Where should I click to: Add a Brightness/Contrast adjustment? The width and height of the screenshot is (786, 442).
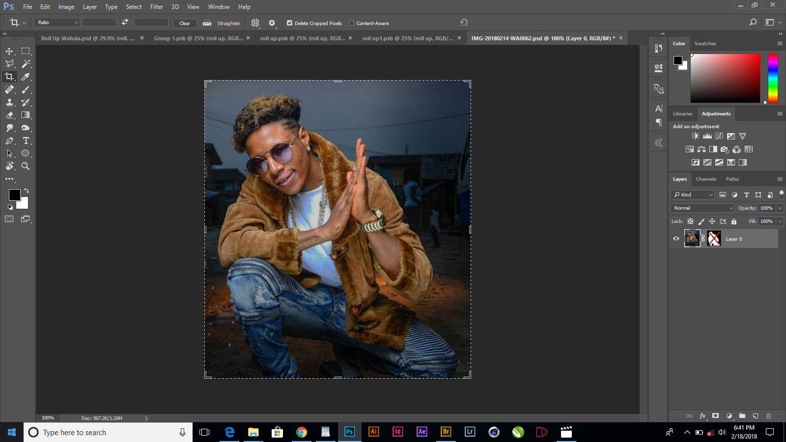pyautogui.click(x=695, y=136)
